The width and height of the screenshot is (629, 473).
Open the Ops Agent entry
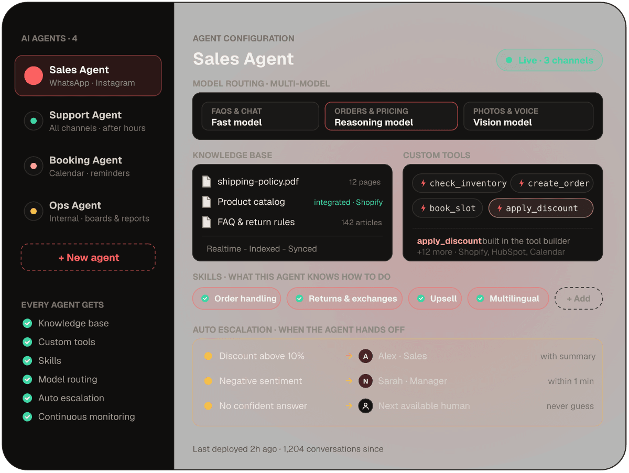pyautogui.click(x=88, y=211)
